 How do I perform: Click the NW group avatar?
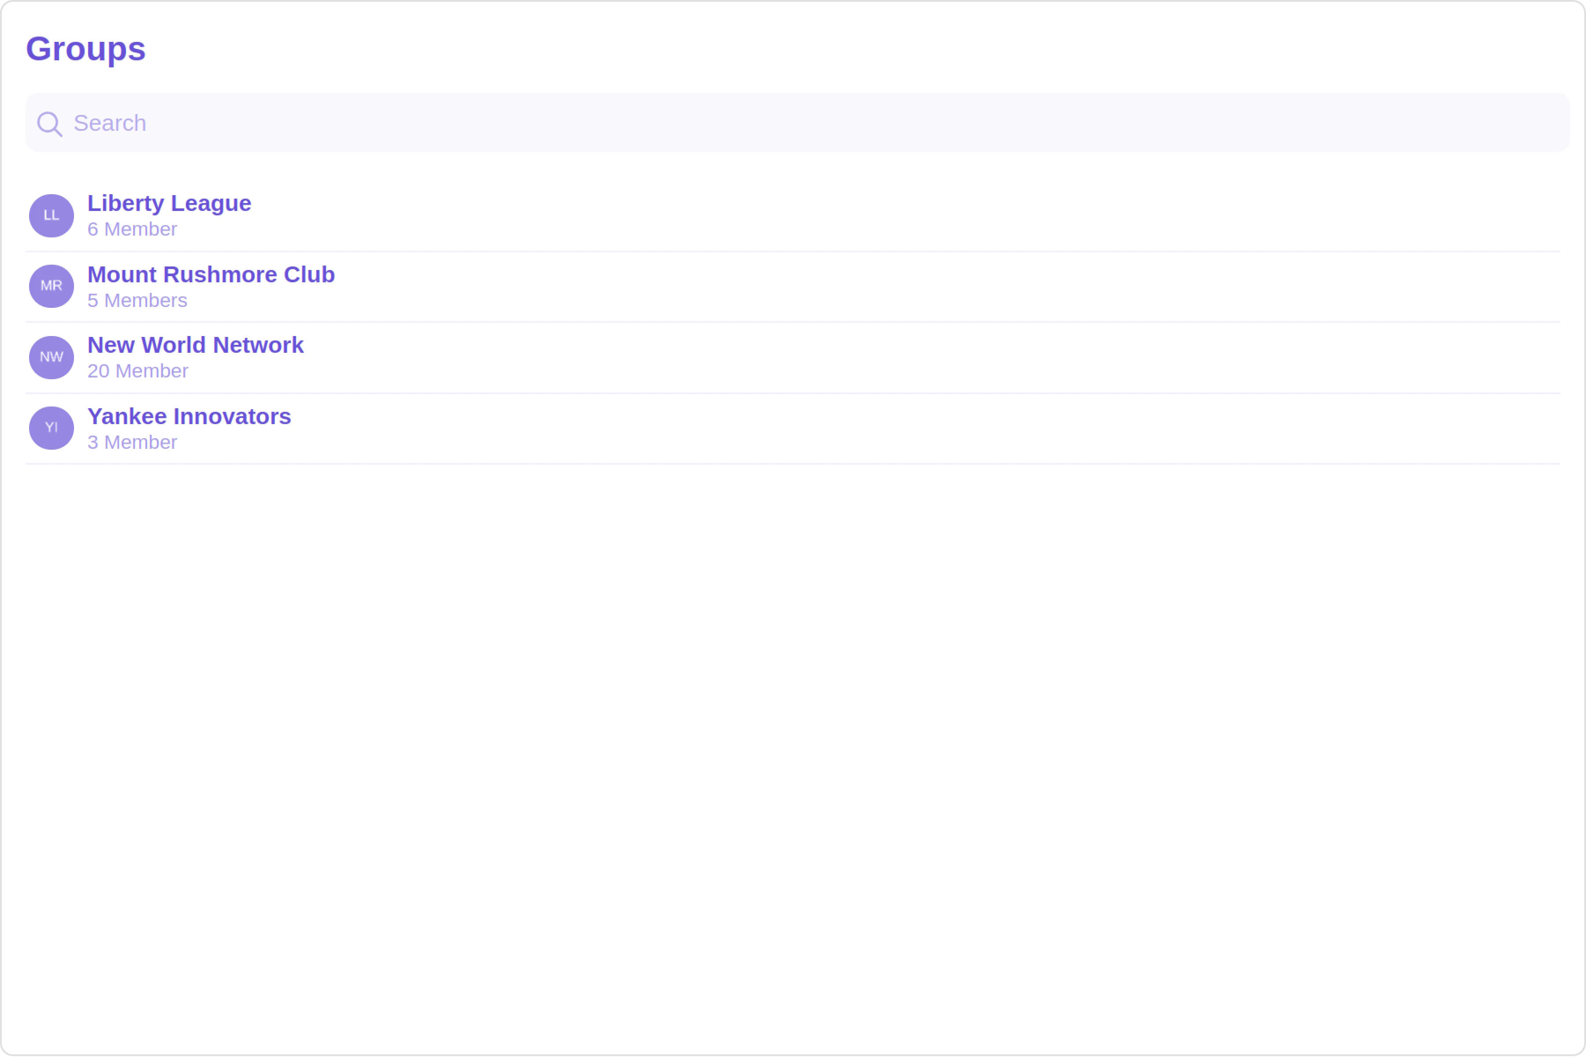(x=51, y=357)
